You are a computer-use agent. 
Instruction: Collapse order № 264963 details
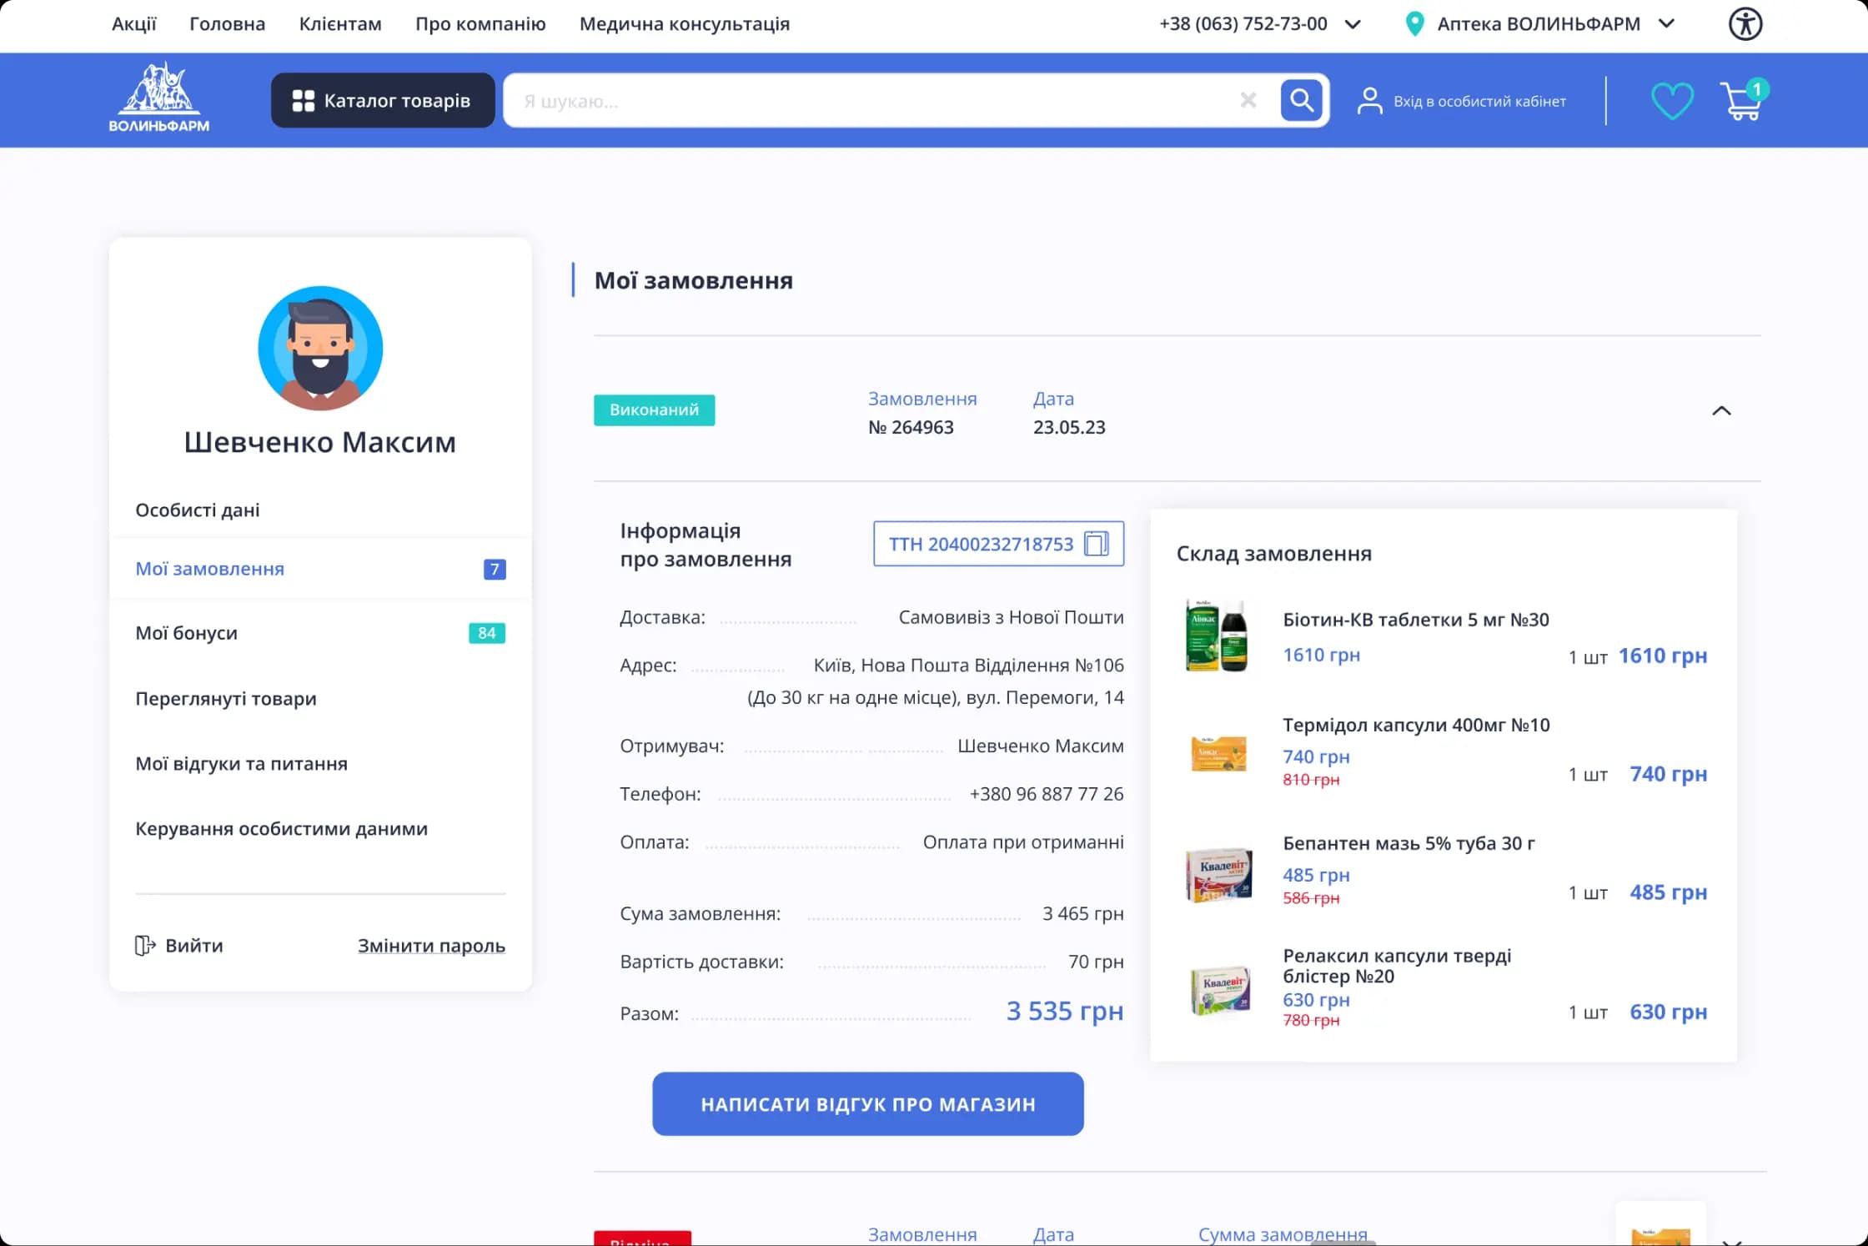pyautogui.click(x=1721, y=410)
